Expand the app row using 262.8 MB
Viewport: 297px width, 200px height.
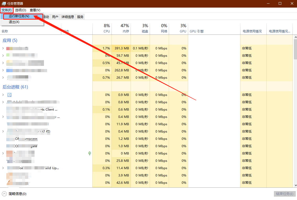click(3, 70)
